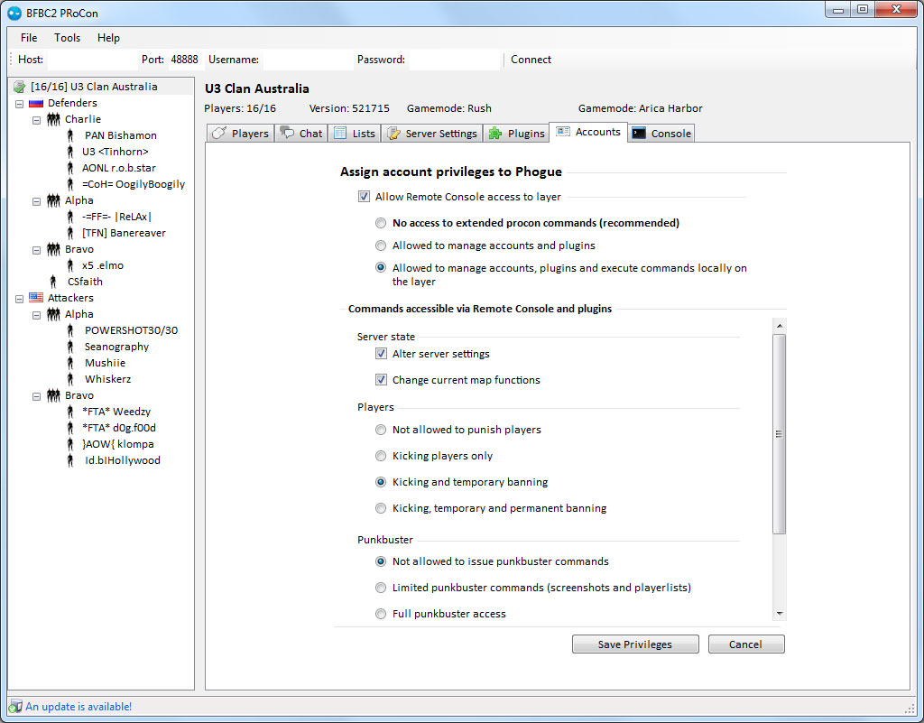924x723 pixels.
Task: Click the Host input field
Action: coord(93,60)
